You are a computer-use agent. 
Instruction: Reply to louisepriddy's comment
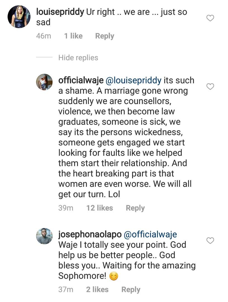coord(104,36)
